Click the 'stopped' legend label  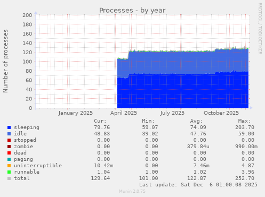25,140
